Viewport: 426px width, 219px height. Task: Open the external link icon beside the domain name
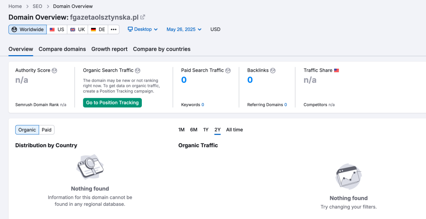[x=143, y=17]
